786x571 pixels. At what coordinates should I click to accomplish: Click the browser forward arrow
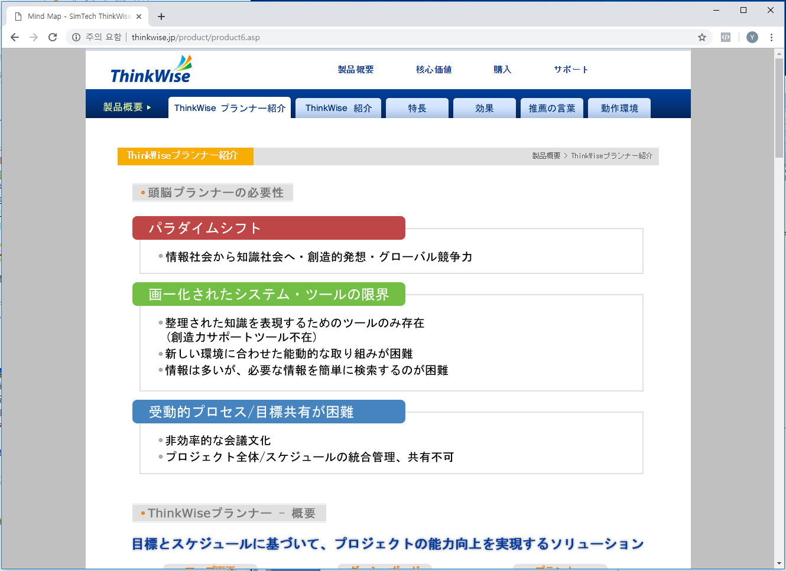[x=34, y=37]
